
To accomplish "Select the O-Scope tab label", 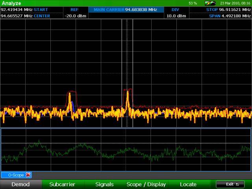I will (13, 175).
